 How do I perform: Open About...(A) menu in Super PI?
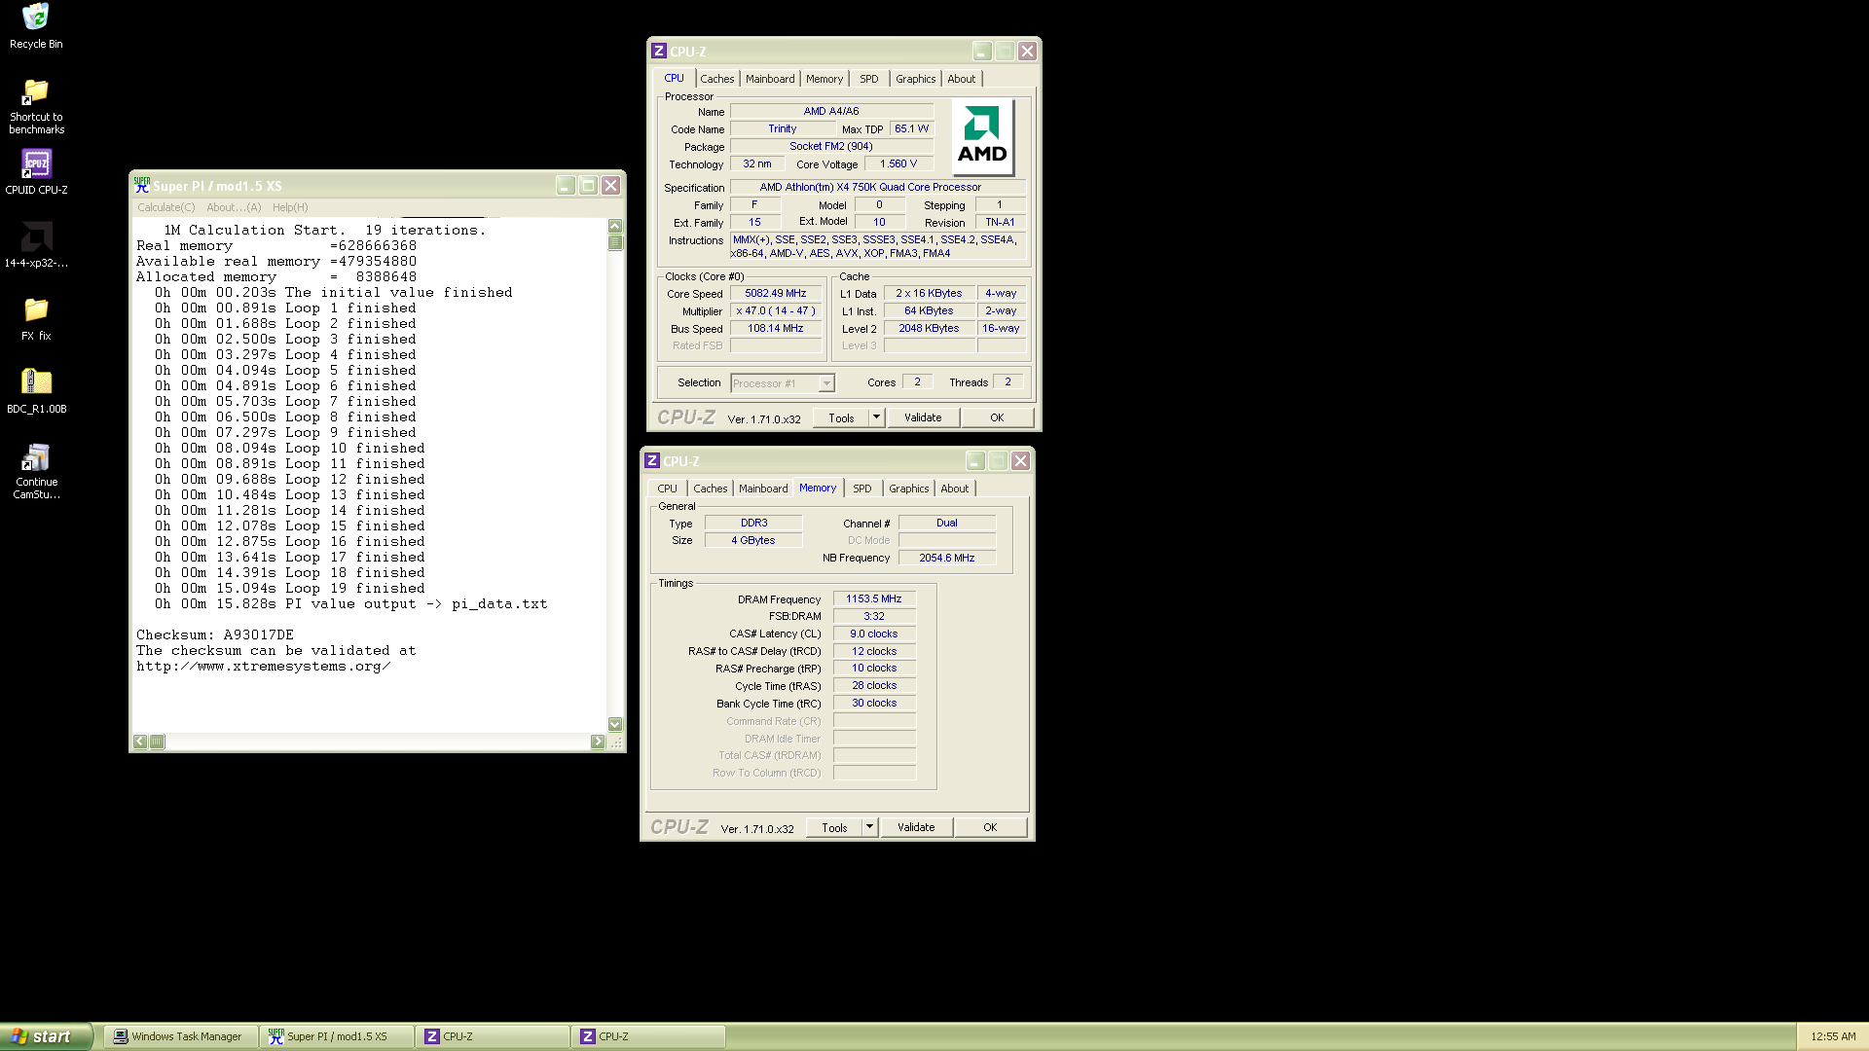(234, 207)
